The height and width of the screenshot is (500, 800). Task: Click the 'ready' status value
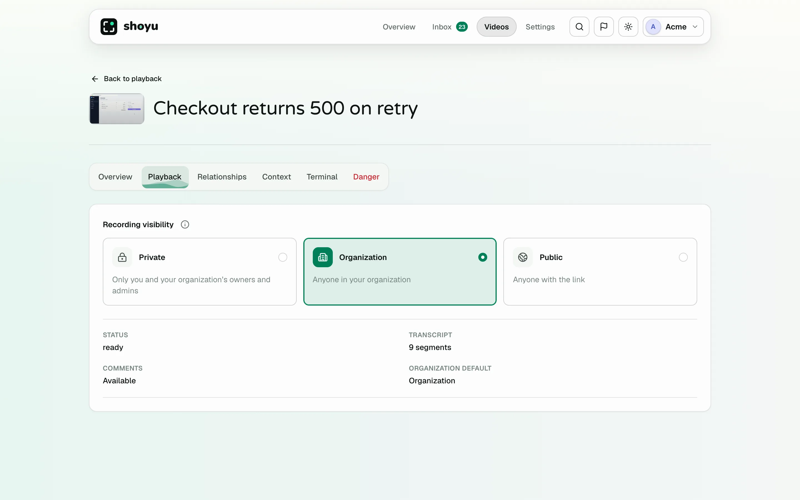coord(113,347)
